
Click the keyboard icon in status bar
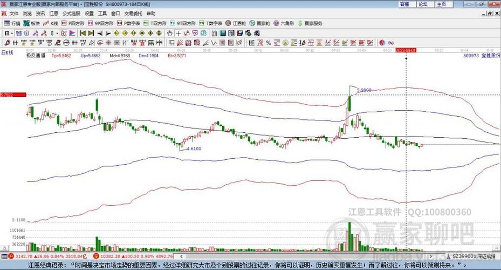4,256
